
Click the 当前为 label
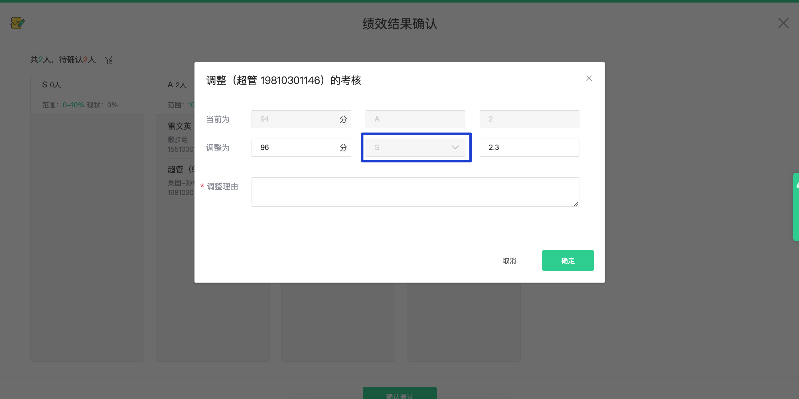pyautogui.click(x=218, y=119)
